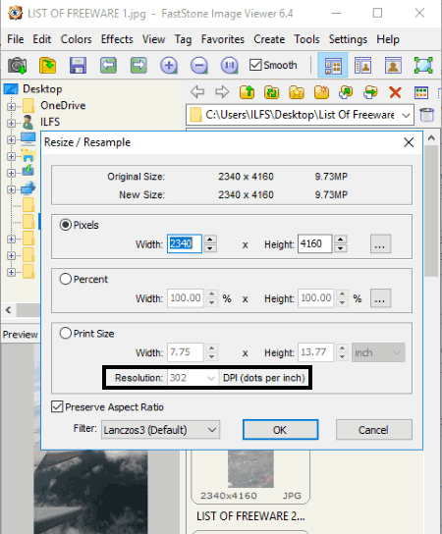Select the Print Size radio button
Viewport: 442px width, 534px height.
click(x=66, y=333)
